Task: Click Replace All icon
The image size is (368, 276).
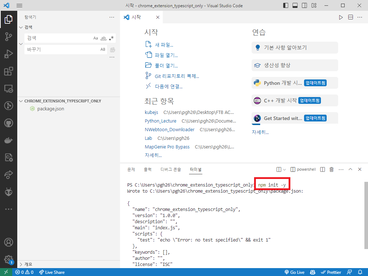Action: coord(112,50)
